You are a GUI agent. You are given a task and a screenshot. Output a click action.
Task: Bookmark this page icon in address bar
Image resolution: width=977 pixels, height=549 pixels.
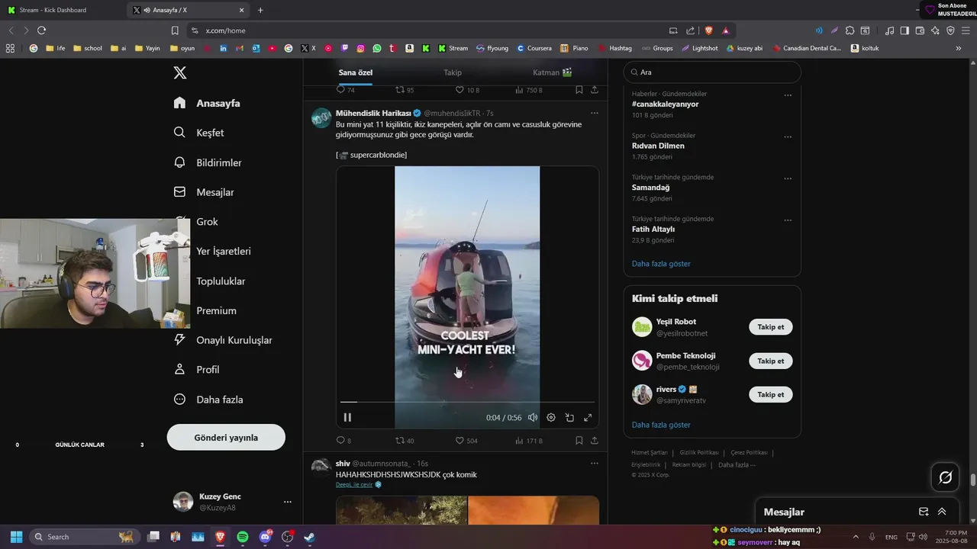pos(175,30)
